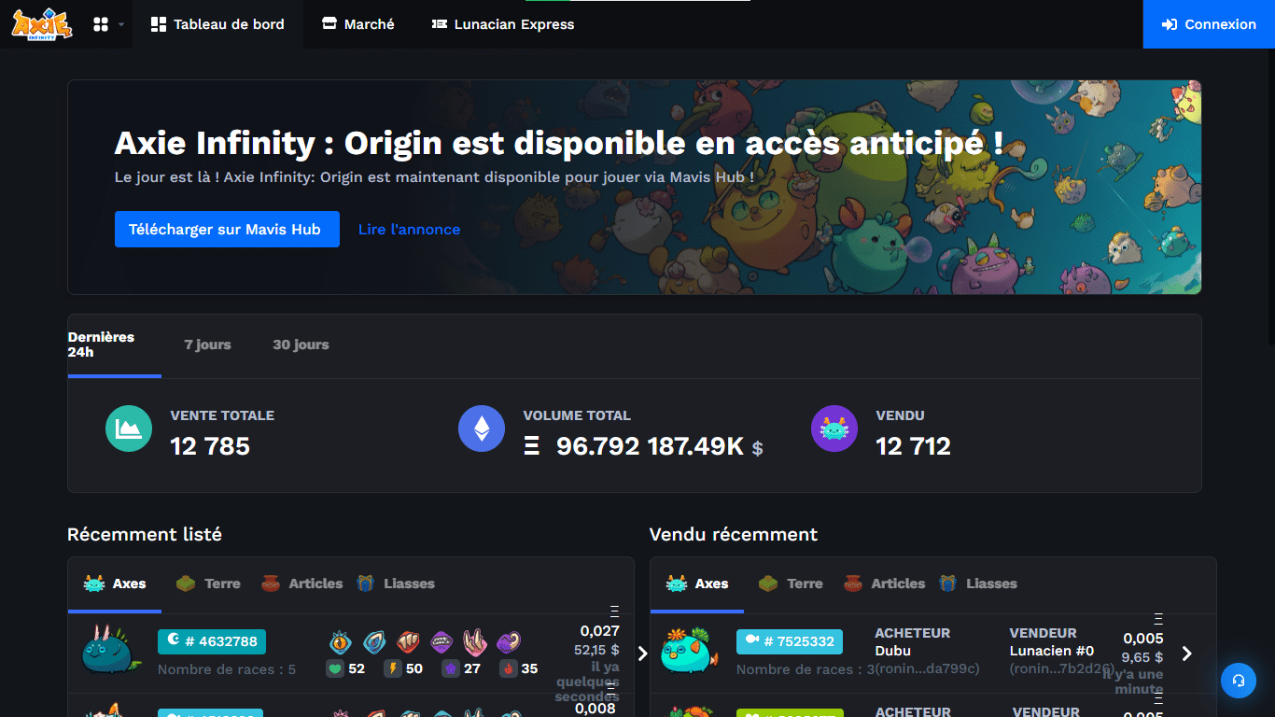Open the Tableau de bord tab

pyautogui.click(x=217, y=24)
